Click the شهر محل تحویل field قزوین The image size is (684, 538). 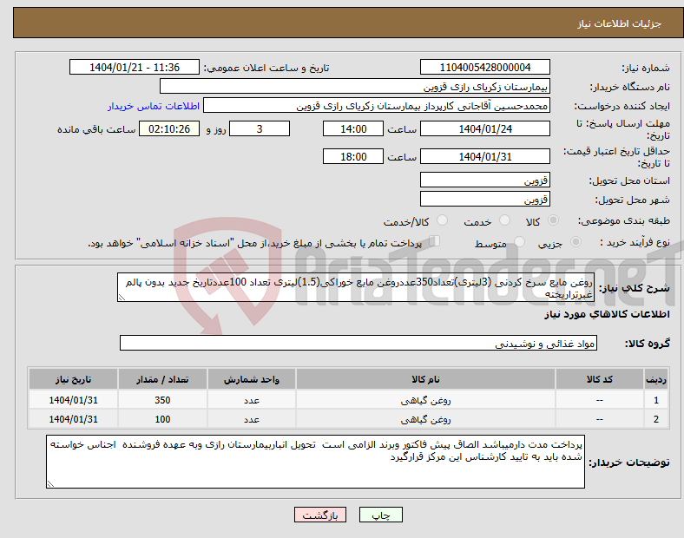coord(484,199)
